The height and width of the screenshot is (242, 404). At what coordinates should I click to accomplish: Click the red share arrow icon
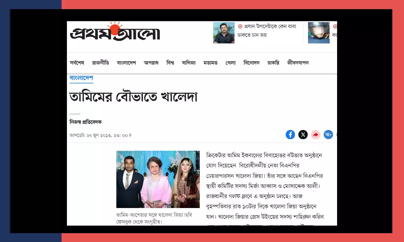pos(316,135)
